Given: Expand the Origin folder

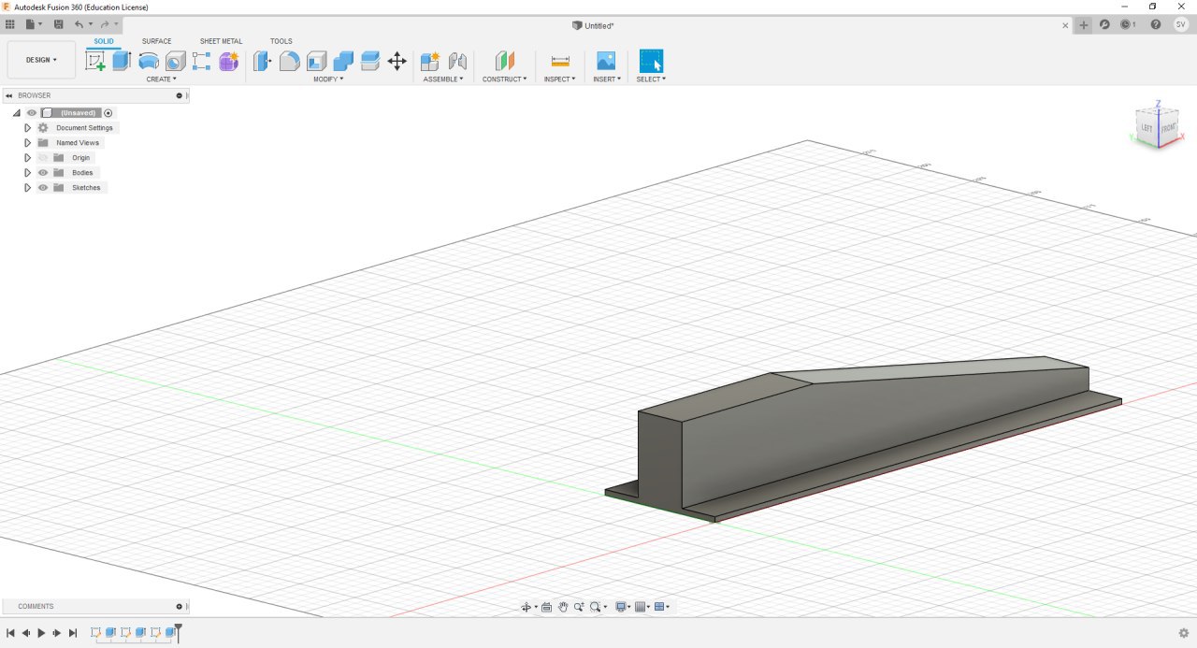Looking at the screenshot, I should (28, 158).
